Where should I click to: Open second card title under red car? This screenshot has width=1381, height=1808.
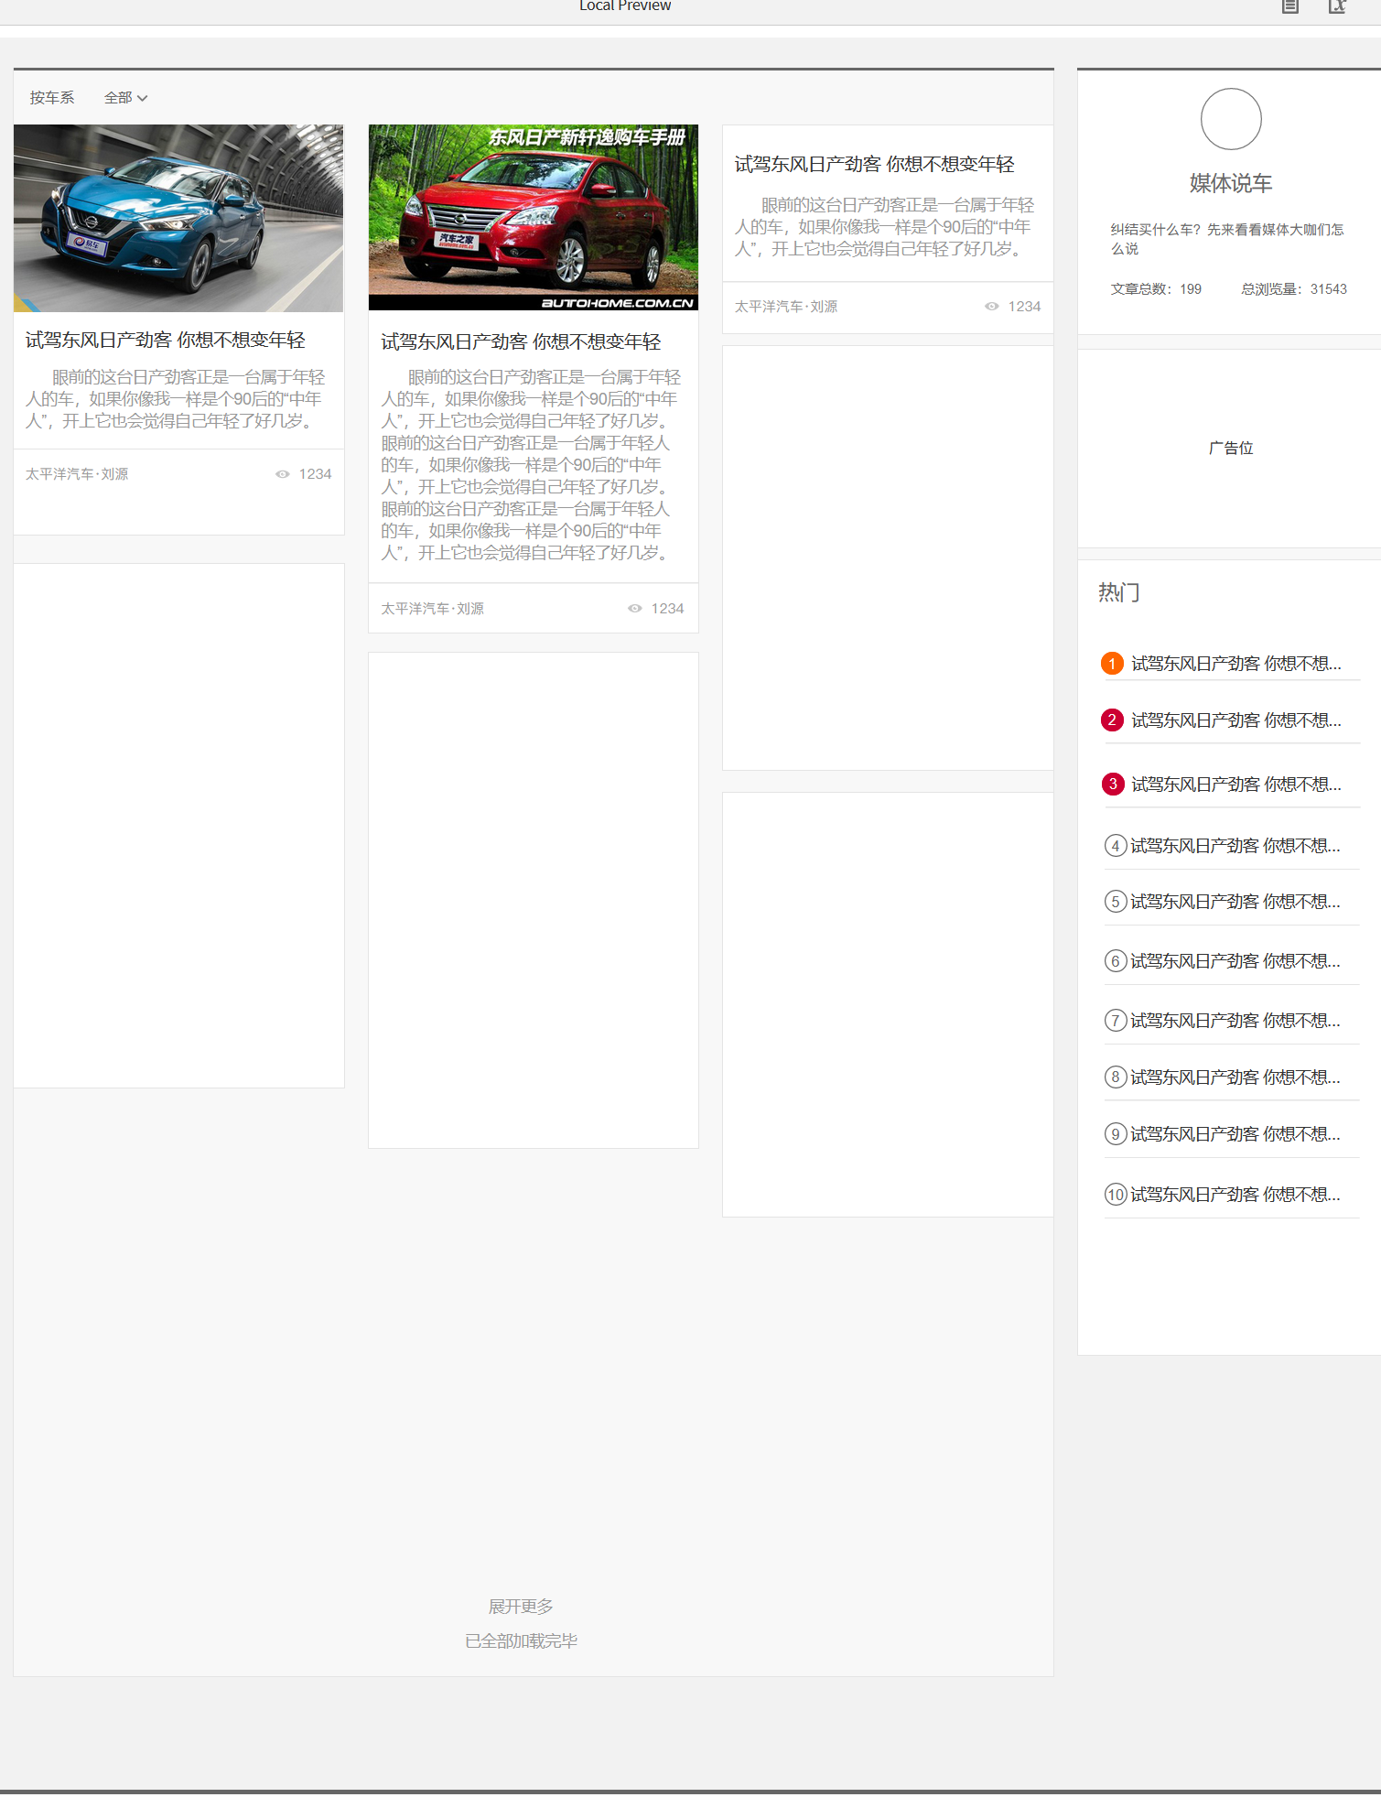[x=521, y=342]
